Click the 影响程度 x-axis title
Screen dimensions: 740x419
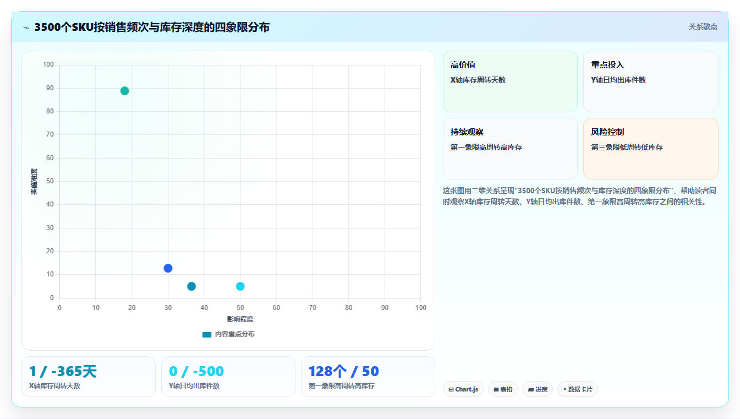[240, 319]
